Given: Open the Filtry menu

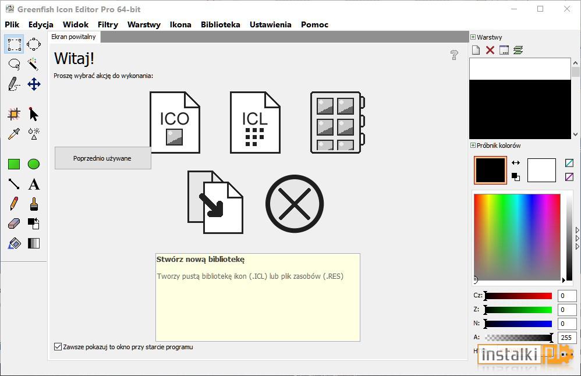Looking at the screenshot, I should pos(108,24).
